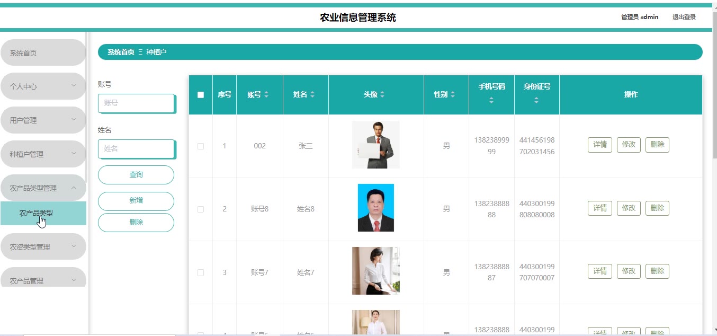Expand the 农资类型管理 sidebar menu
717x336 pixels.
[x=43, y=247]
